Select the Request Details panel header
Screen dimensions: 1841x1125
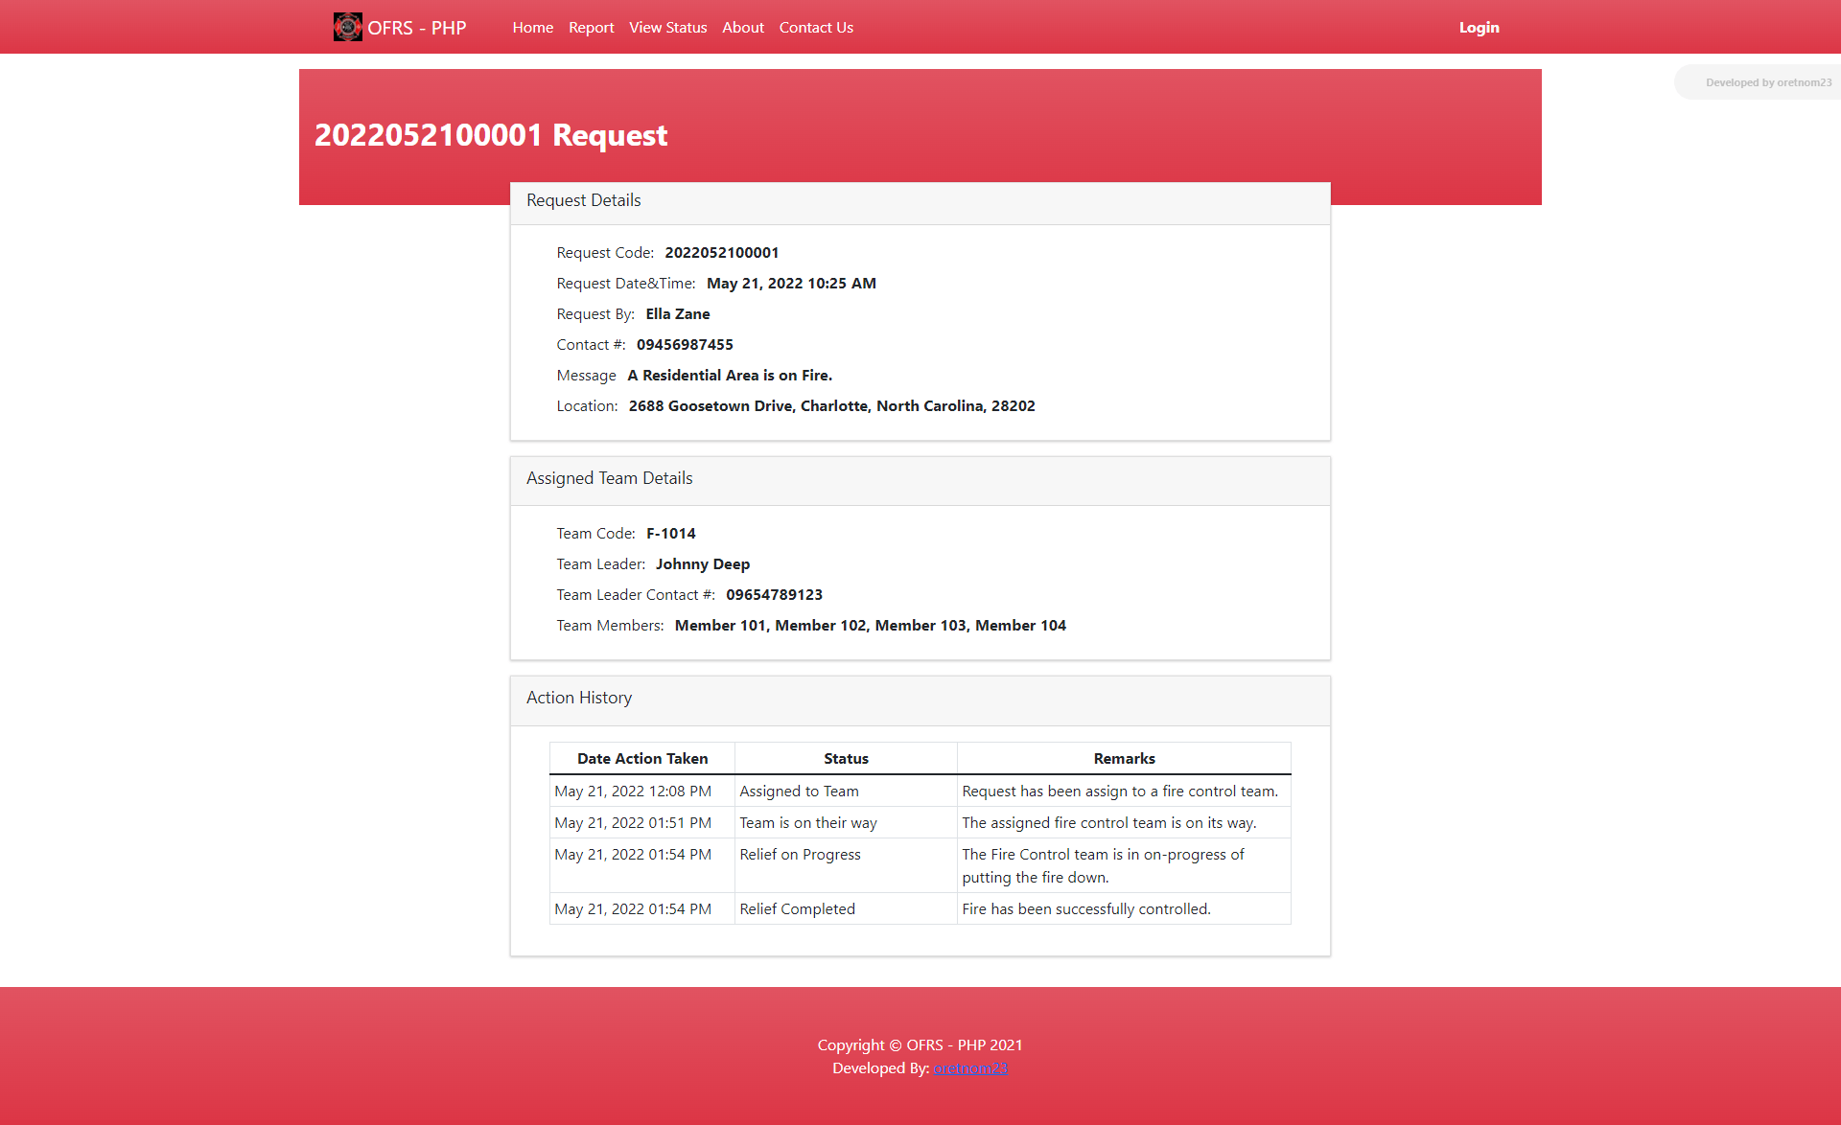(582, 200)
